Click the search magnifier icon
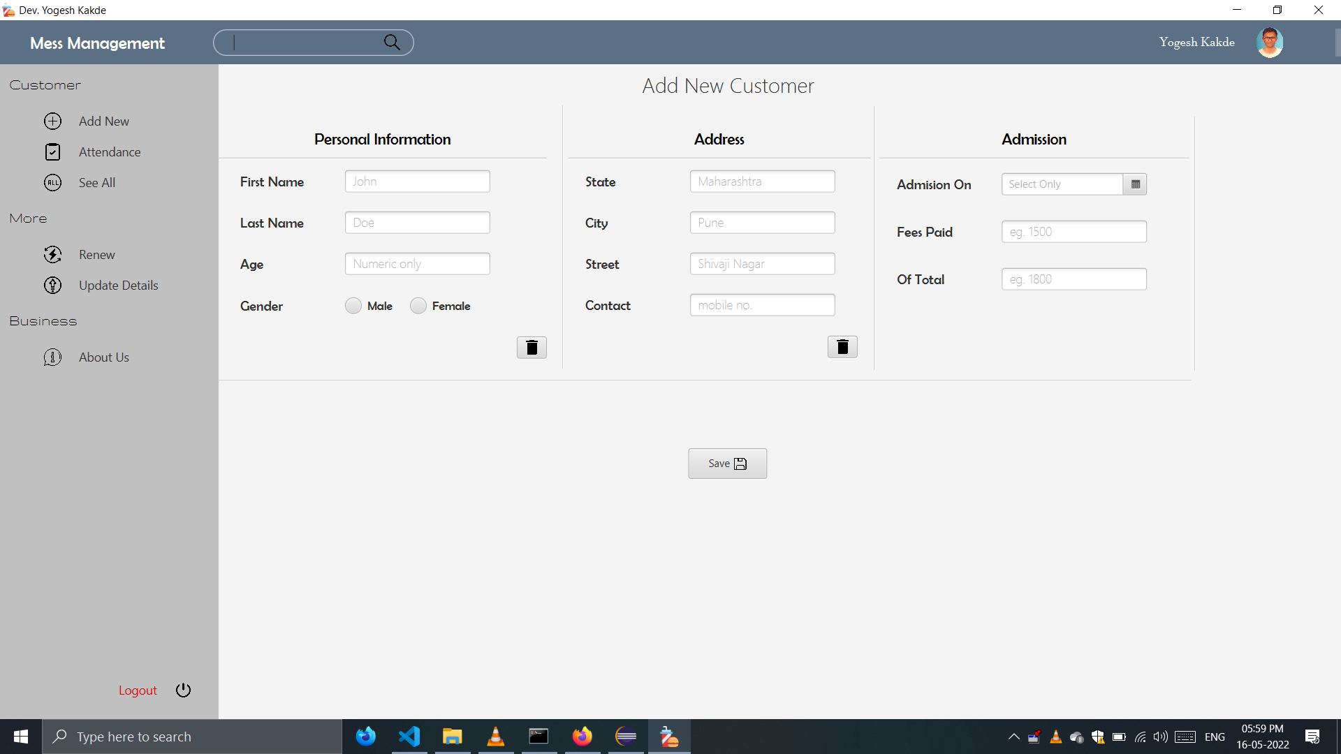The width and height of the screenshot is (1341, 754). pyautogui.click(x=393, y=42)
